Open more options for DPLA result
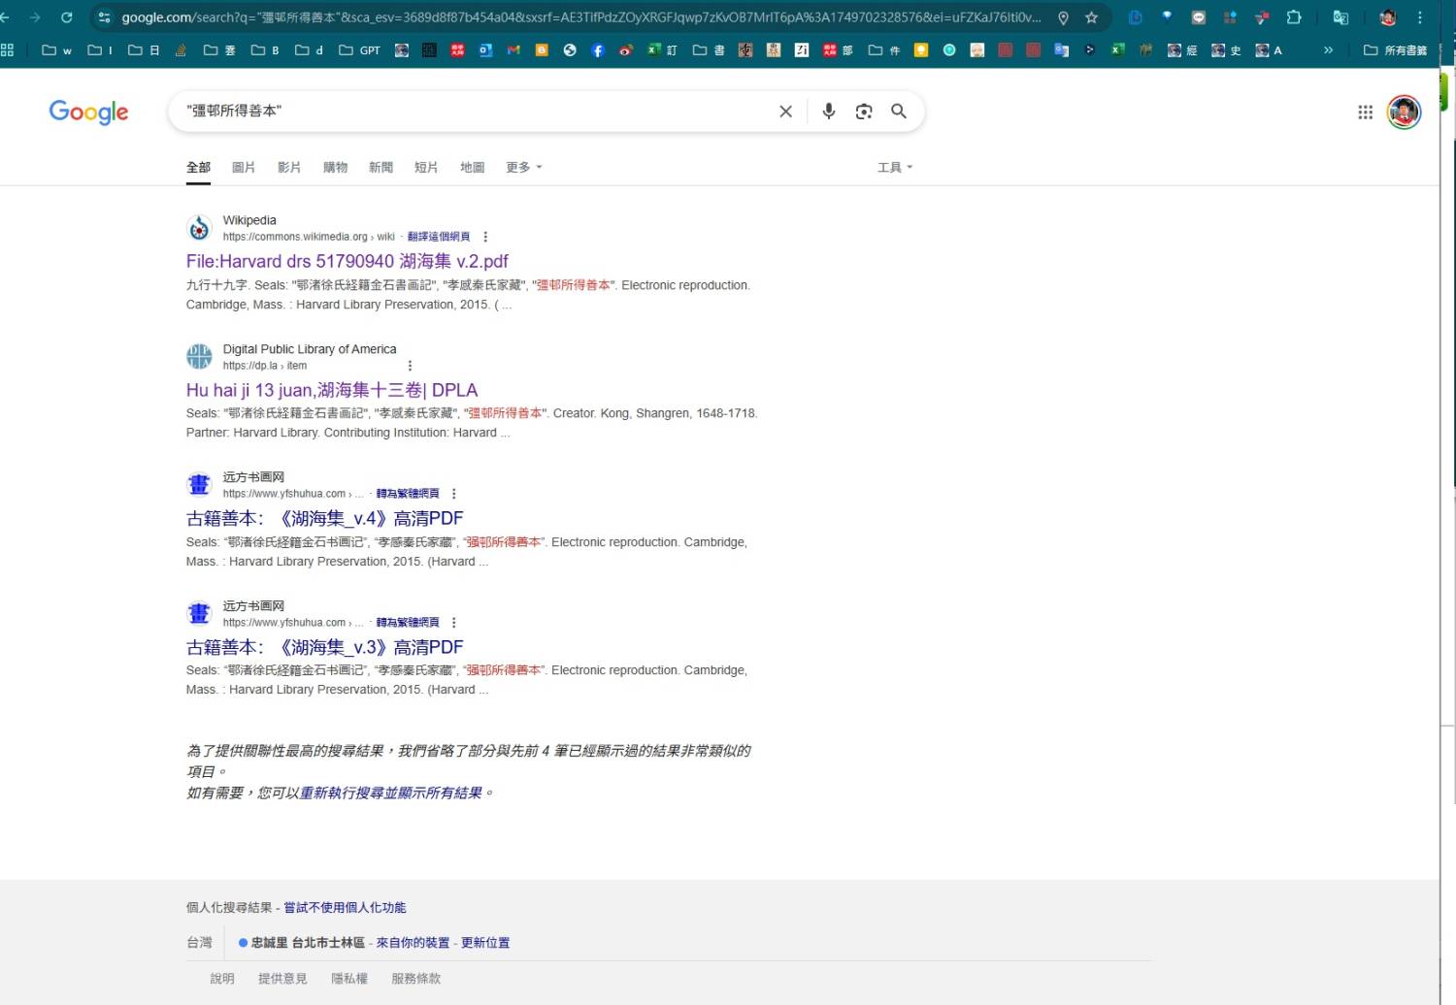This screenshot has width=1456, height=1005. click(410, 366)
